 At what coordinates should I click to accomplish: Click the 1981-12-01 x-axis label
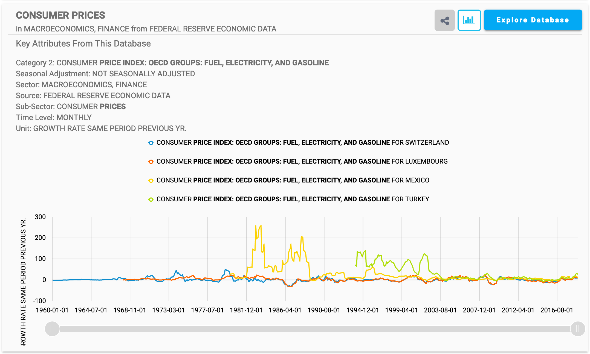246,310
